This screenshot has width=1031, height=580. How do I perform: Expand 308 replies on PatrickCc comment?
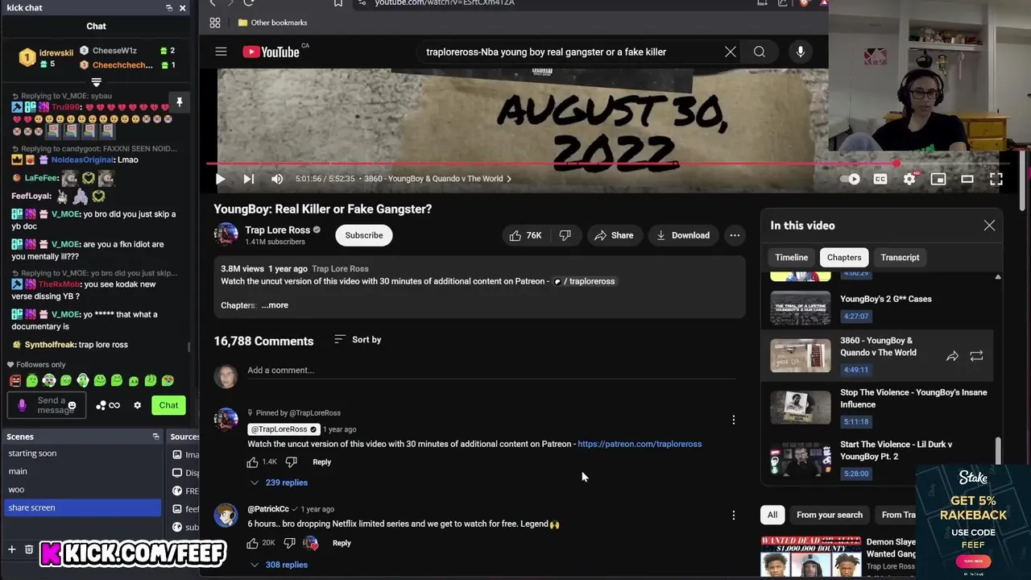(279, 565)
